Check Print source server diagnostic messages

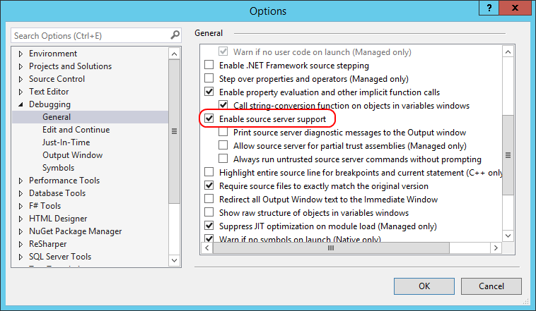[223, 132]
